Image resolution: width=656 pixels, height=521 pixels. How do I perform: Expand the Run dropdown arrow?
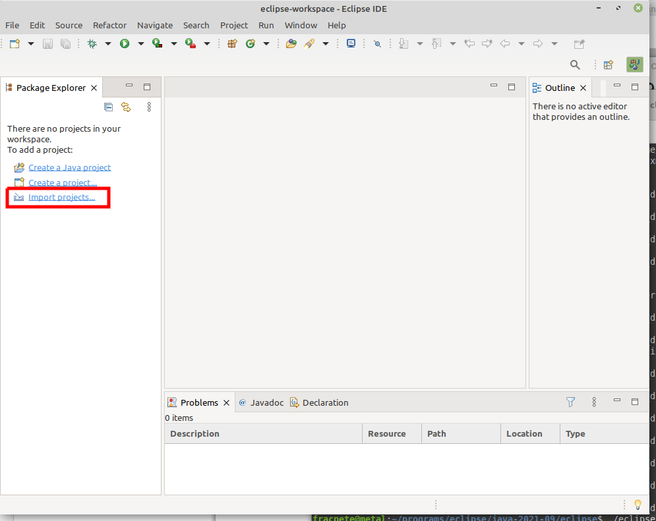coord(141,43)
